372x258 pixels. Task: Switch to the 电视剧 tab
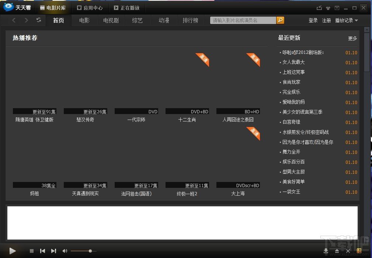click(x=111, y=20)
